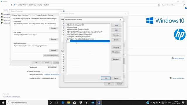Select Advanced tab in System Properties
The width and height of the screenshot is (187, 105).
32,15
